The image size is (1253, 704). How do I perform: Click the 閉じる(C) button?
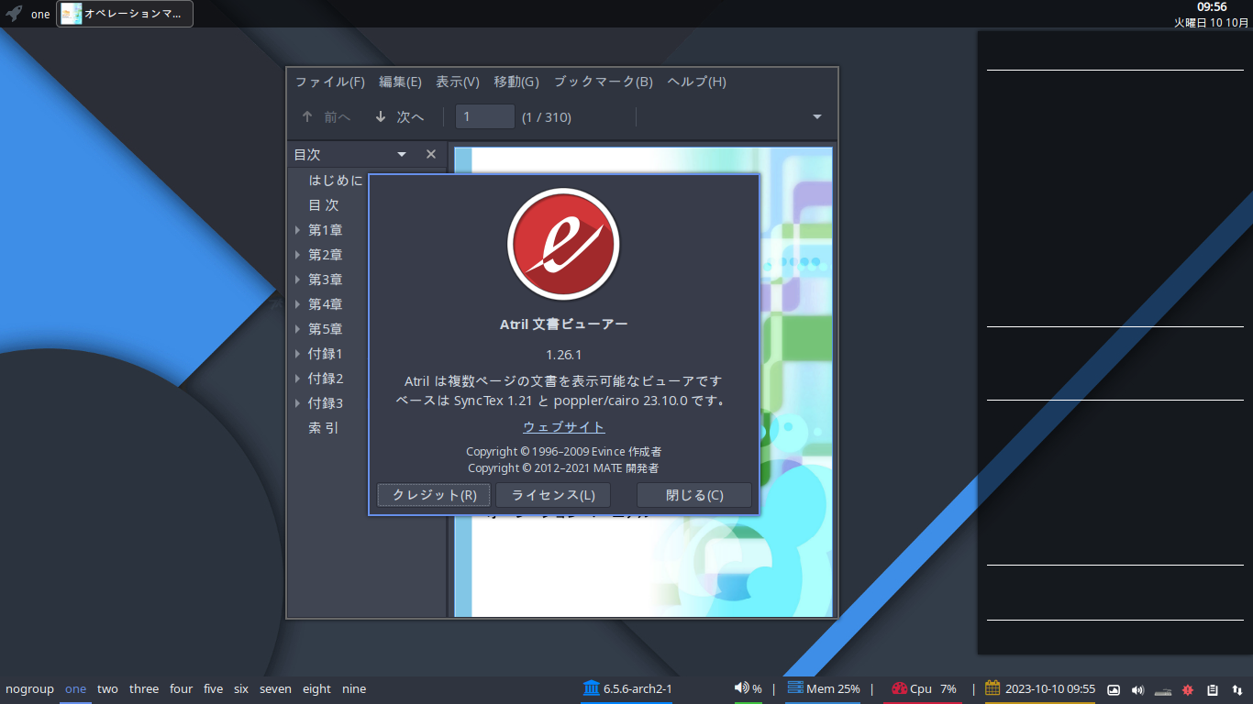tap(694, 495)
